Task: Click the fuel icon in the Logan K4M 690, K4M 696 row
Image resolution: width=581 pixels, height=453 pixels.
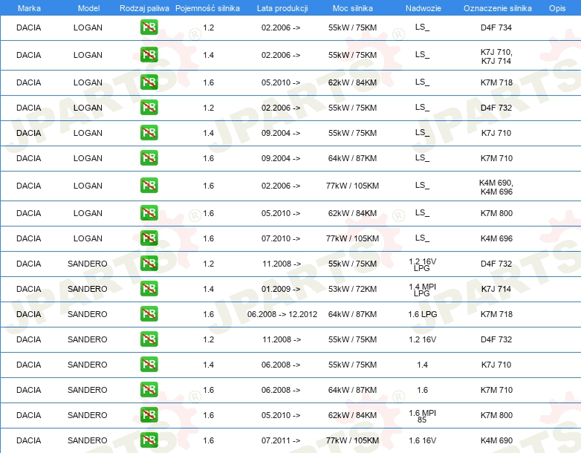Action: [149, 185]
